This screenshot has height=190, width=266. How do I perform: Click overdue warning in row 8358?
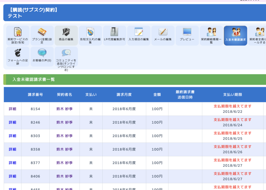232,146
